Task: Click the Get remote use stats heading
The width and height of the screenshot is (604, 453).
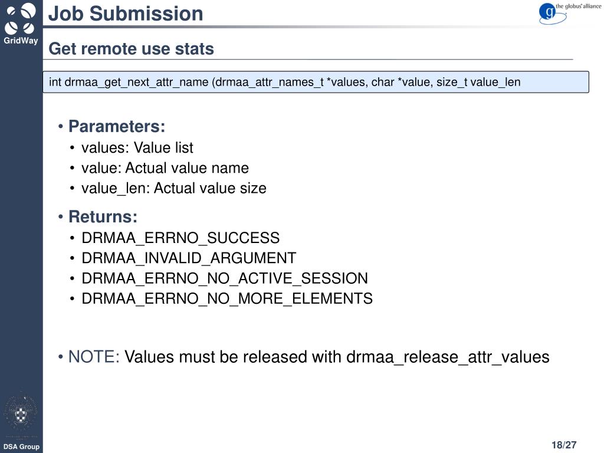Action: (x=131, y=49)
